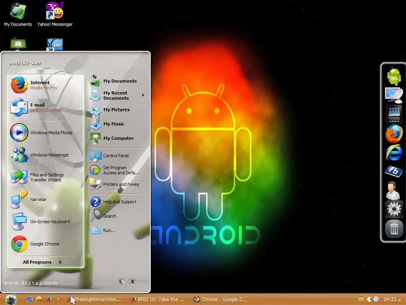Expand quick launch overflow chevron
Viewport: 406px width, 305px height.
click(58, 299)
